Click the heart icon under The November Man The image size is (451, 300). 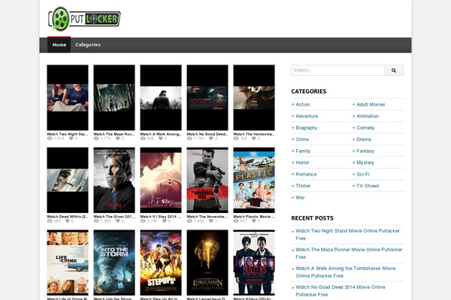tap(210, 221)
